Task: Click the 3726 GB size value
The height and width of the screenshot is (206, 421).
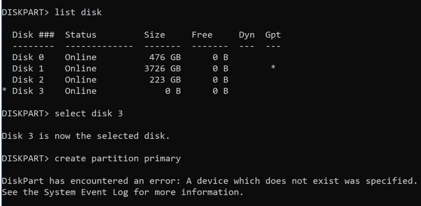Action: (162, 68)
